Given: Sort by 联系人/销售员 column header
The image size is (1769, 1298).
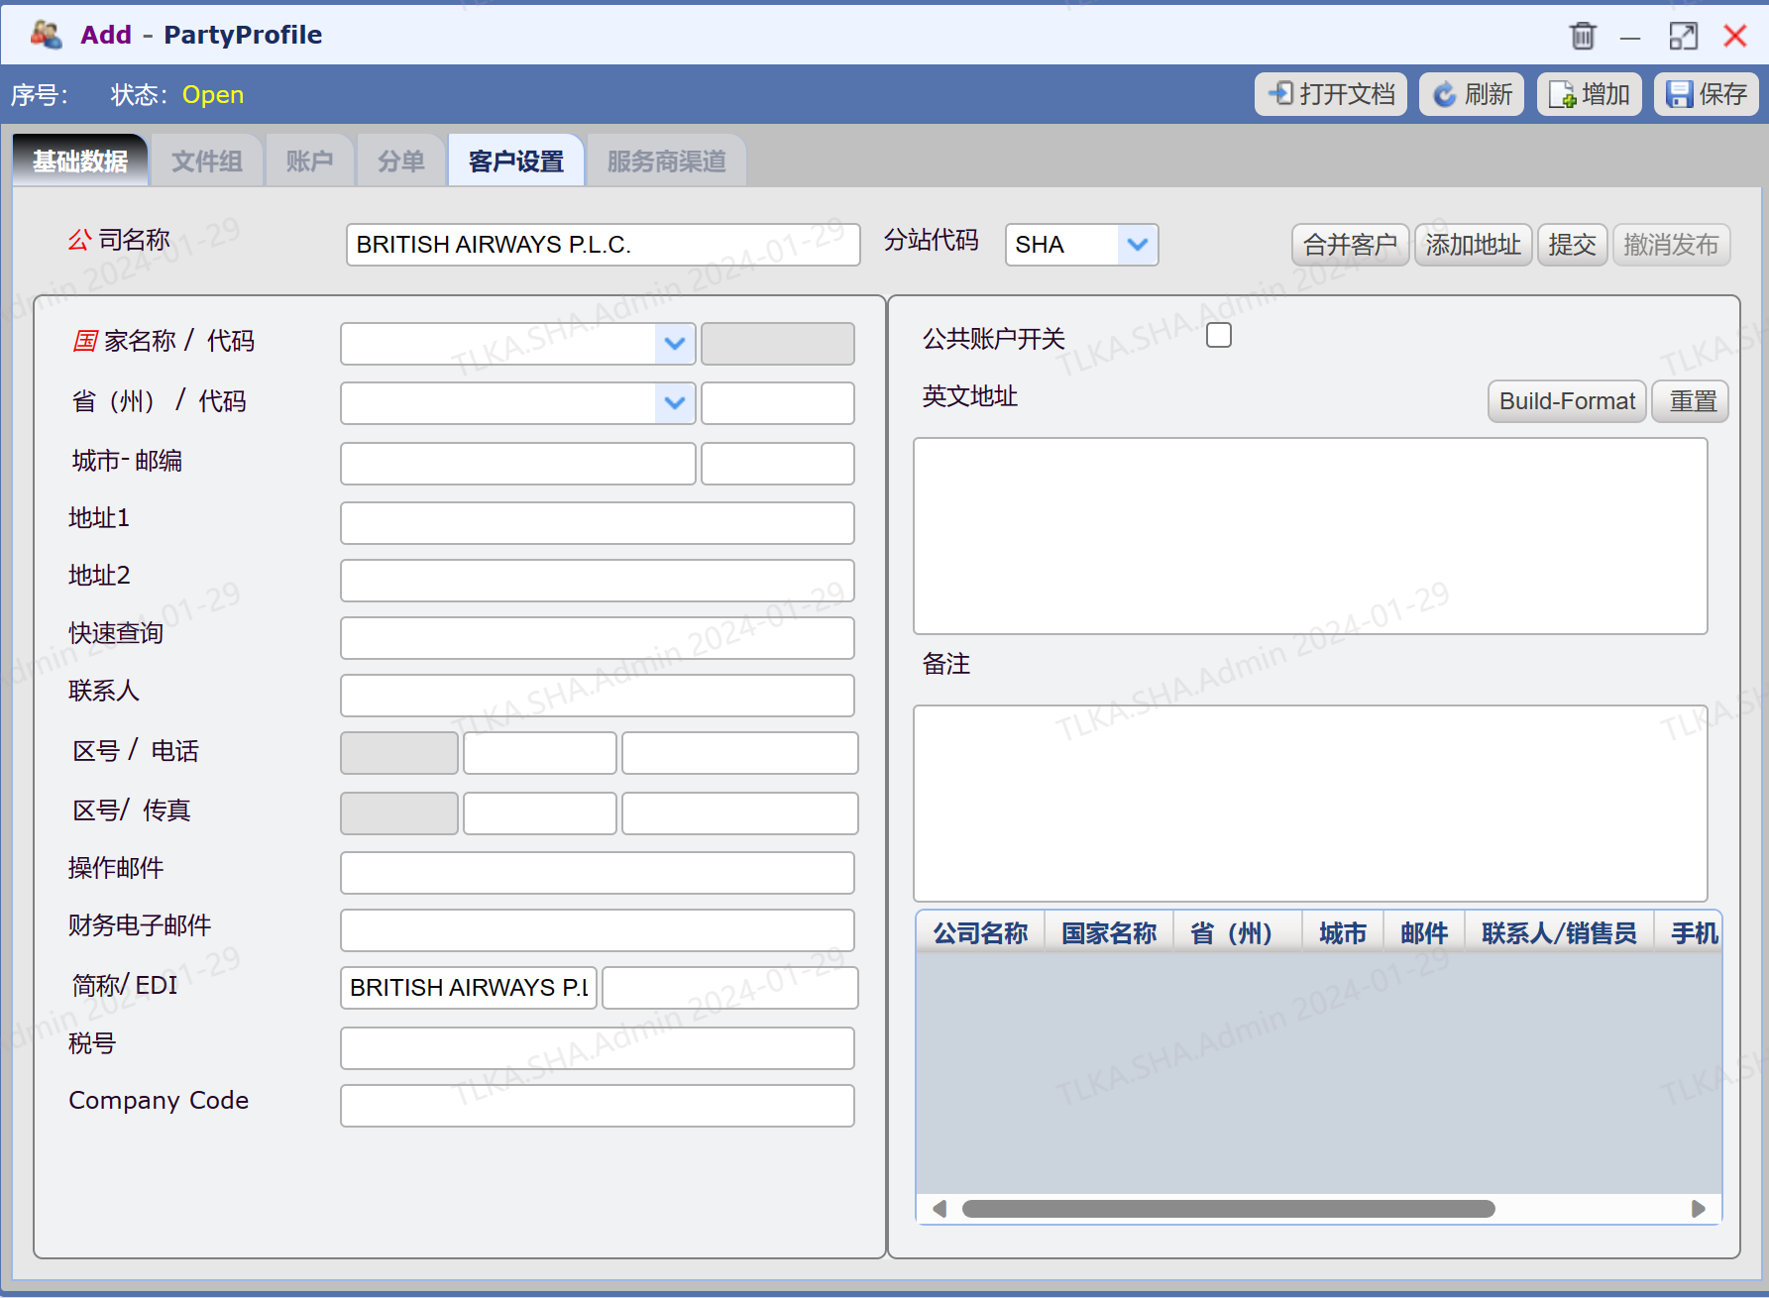Looking at the screenshot, I should [1560, 933].
